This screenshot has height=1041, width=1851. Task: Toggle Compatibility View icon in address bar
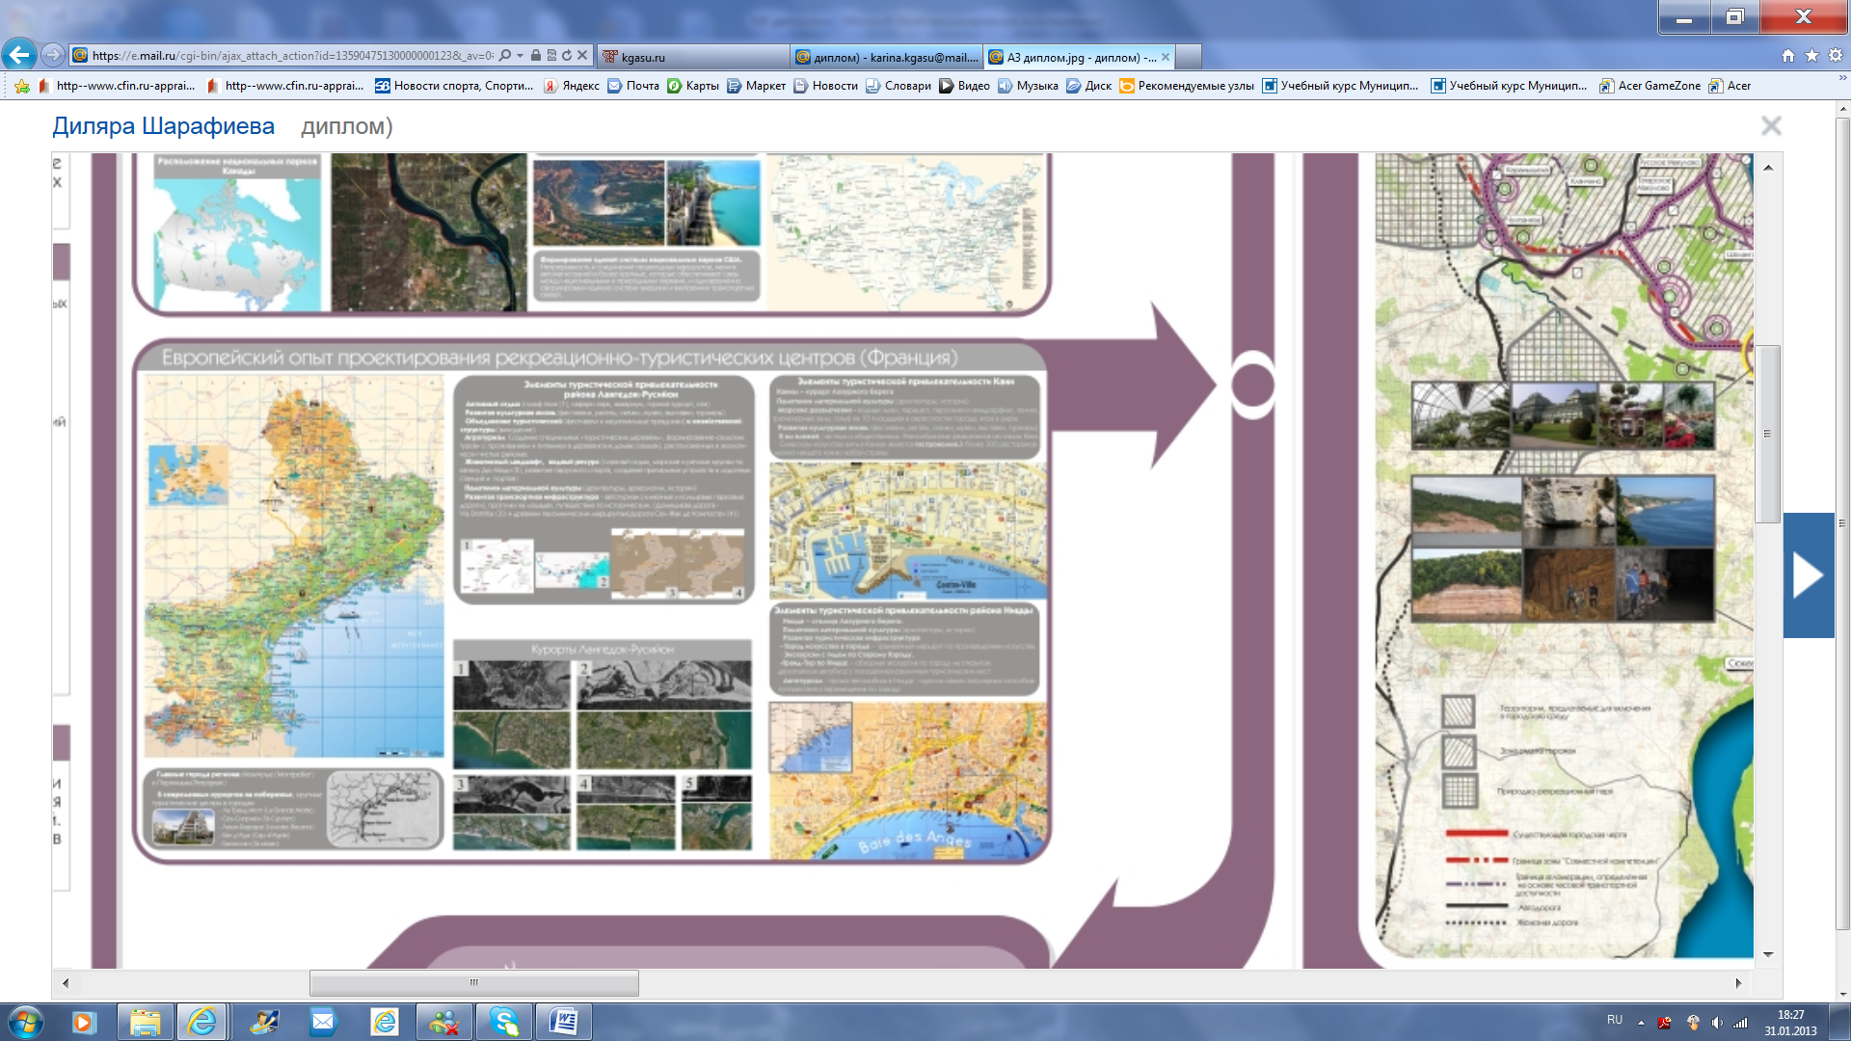point(551,56)
